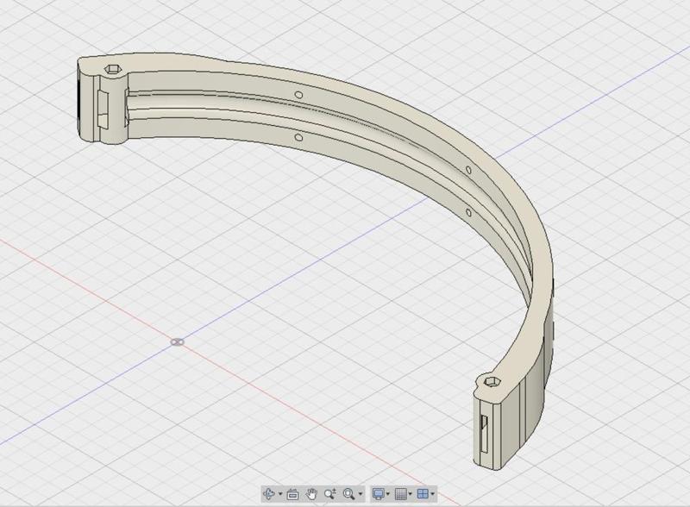Click the hex hole on lower-right band end

pyautogui.click(x=492, y=381)
